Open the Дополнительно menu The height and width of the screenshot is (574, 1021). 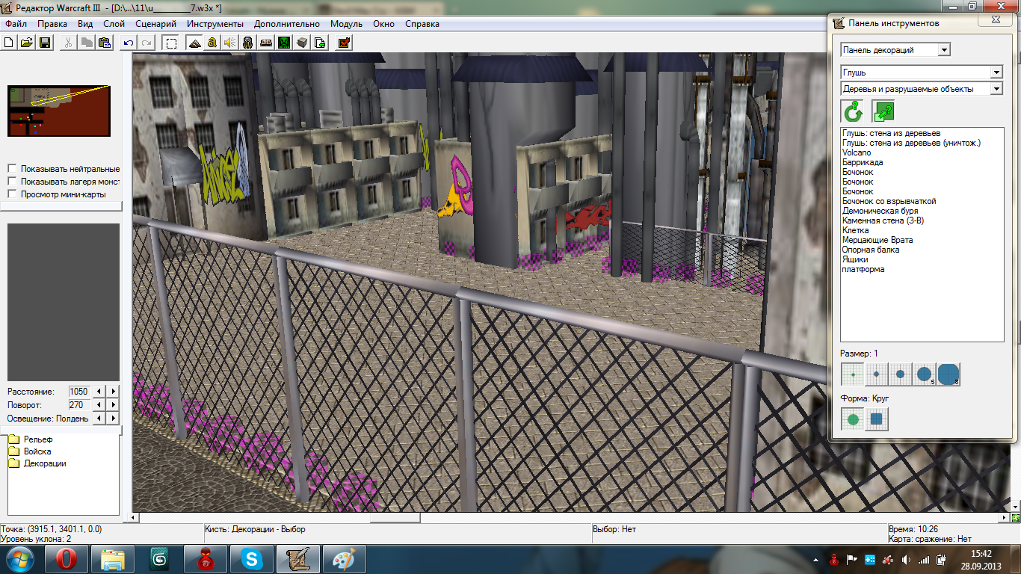287,24
